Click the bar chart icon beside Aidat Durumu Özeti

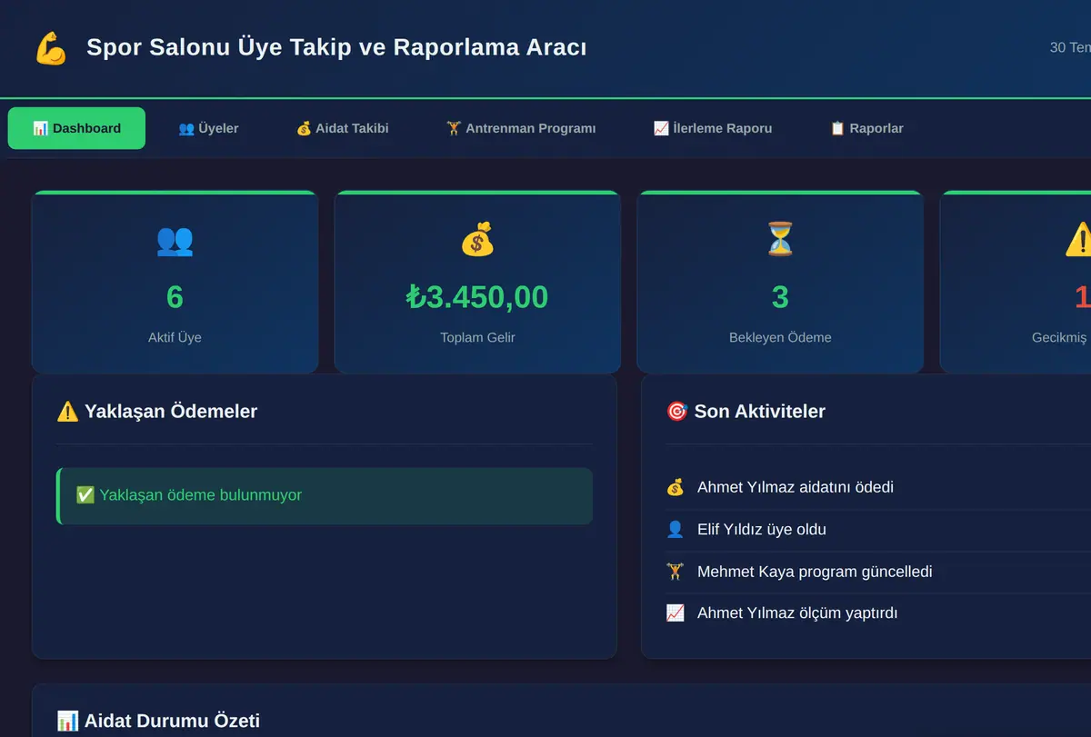pos(67,722)
